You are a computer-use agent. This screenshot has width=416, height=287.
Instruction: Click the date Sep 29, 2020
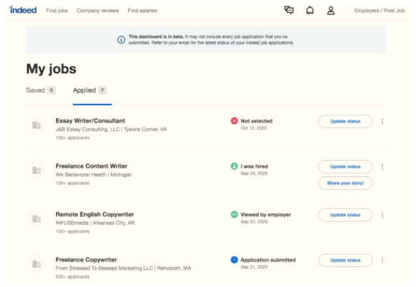pyautogui.click(x=254, y=173)
